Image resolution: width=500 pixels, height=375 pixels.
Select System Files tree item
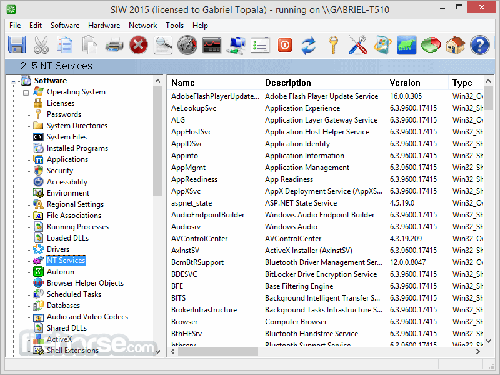(x=67, y=137)
